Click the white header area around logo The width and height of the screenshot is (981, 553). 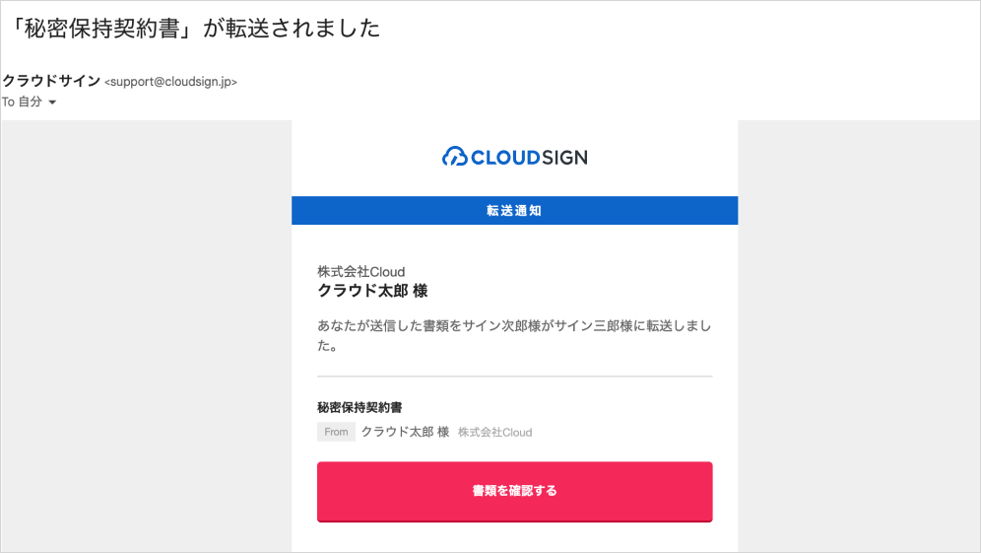514,158
